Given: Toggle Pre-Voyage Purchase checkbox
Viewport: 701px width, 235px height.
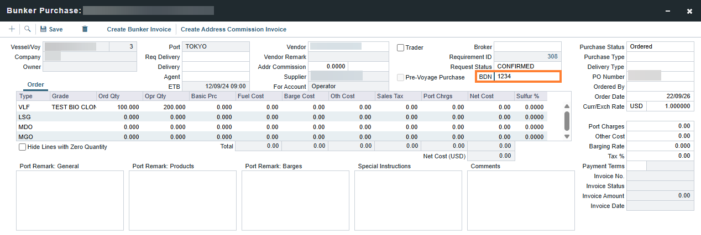Looking at the screenshot, I should [x=401, y=77].
